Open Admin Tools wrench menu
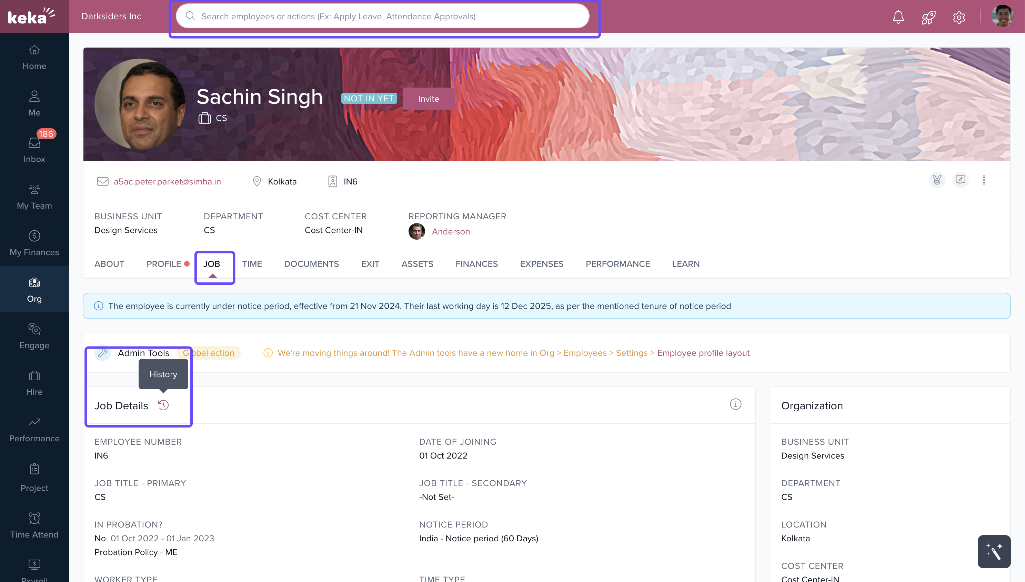 (103, 353)
